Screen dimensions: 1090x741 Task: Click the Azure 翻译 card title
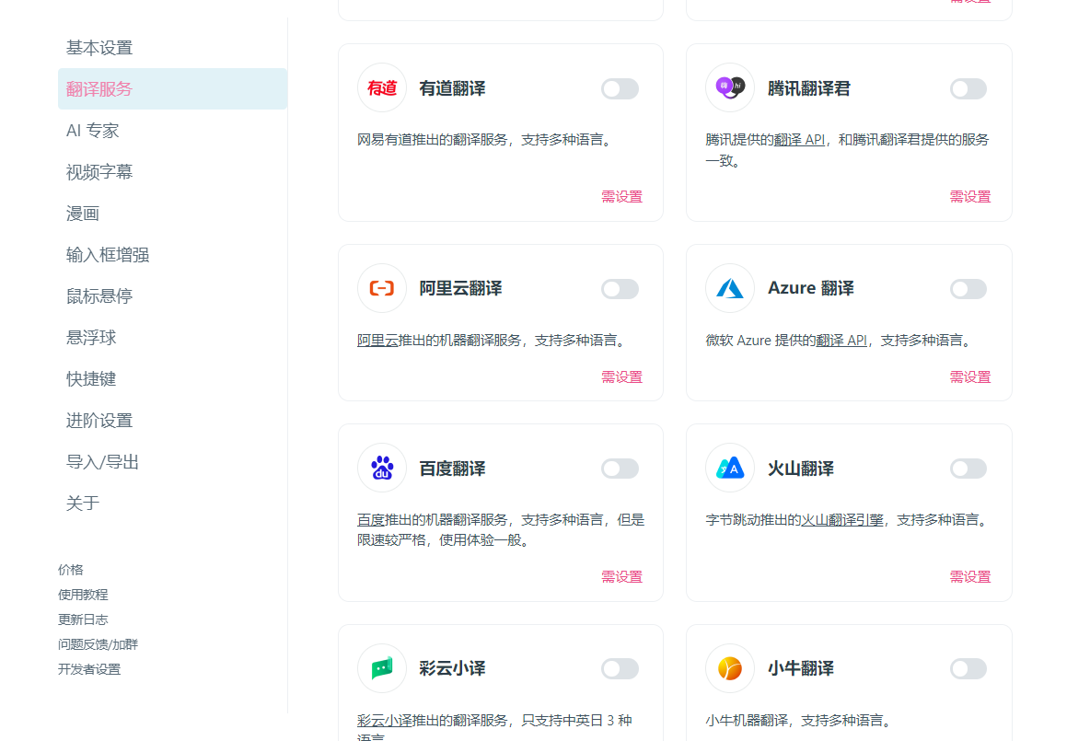pos(811,289)
